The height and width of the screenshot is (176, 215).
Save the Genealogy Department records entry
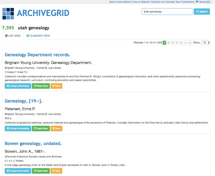[56, 86]
